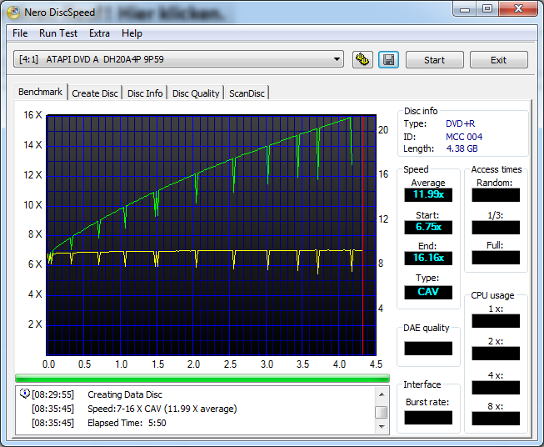Image resolution: width=544 pixels, height=447 pixels.
Task: Click the disc type DVD+R value
Action: (460, 123)
